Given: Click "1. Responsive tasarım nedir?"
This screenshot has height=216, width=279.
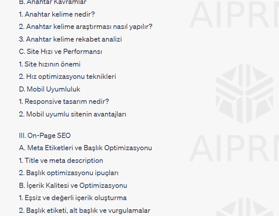Looking at the screenshot, I should coord(64,102).
